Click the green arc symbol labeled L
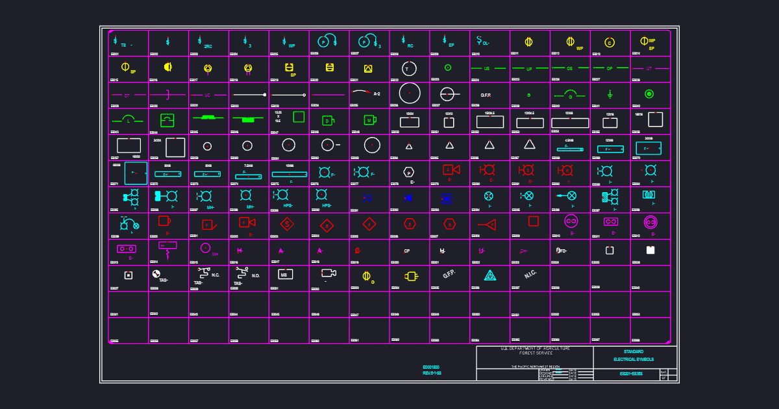This screenshot has height=409, width=779. pyautogui.click(x=128, y=120)
